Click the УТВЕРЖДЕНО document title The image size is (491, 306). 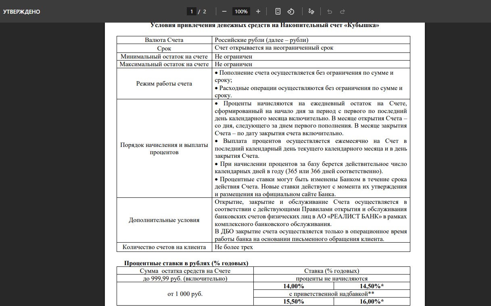tap(22, 12)
